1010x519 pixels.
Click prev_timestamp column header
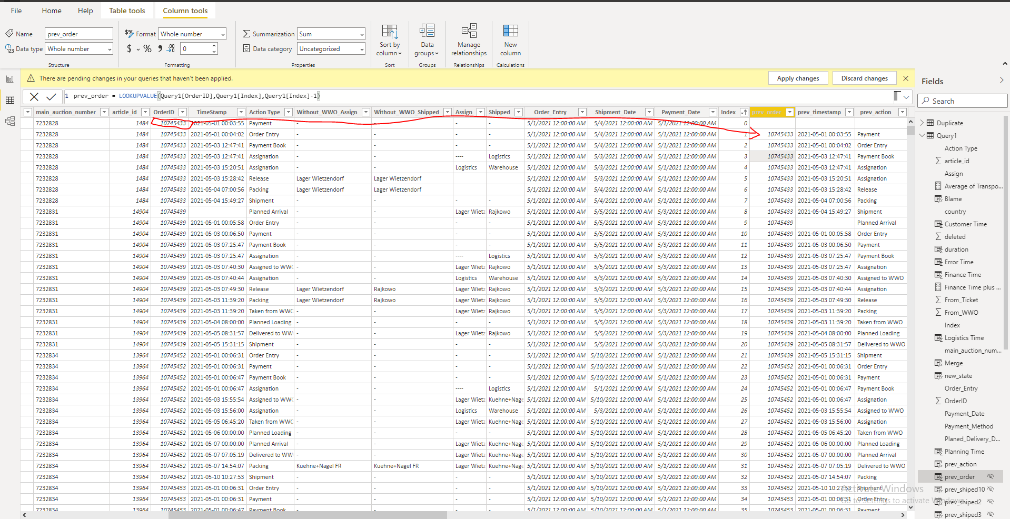pyautogui.click(x=819, y=112)
